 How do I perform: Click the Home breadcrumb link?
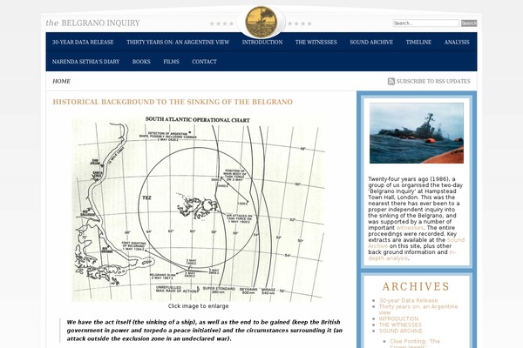pyautogui.click(x=61, y=81)
